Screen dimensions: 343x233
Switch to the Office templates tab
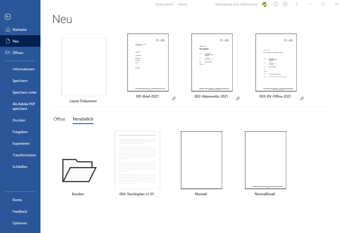pyautogui.click(x=59, y=119)
